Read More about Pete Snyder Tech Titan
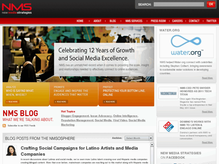219x164 pixels. coord(207,112)
